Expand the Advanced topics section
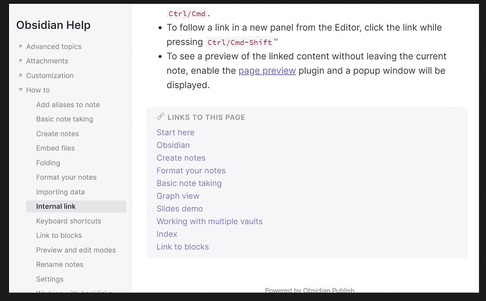This screenshot has width=486, height=301. [x=21, y=47]
